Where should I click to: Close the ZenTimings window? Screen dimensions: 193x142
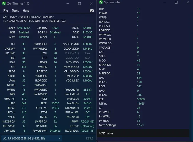click(x=91, y=4)
